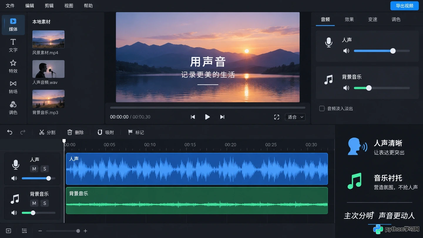Open the 适合 zoom dropdown
The height and width of the screenshot is (238, 423).
(295, 117)
